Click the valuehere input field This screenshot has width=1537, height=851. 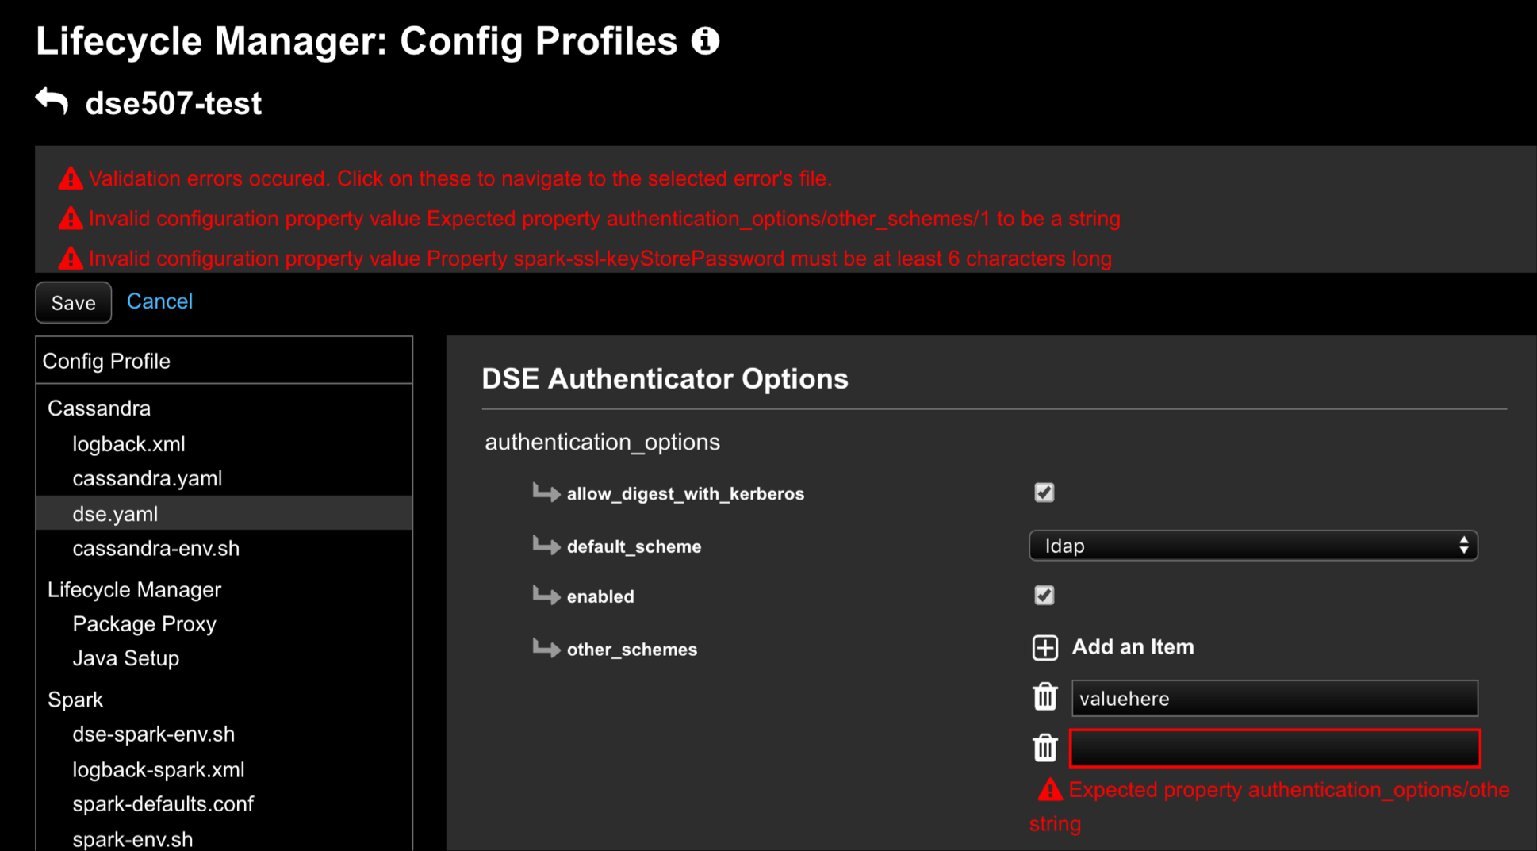click(1274, 698)
